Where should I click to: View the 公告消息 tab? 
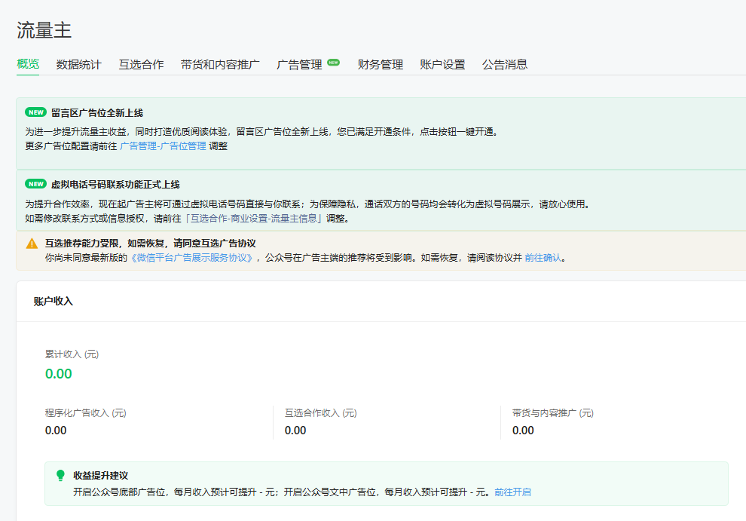tap(505, 65)
